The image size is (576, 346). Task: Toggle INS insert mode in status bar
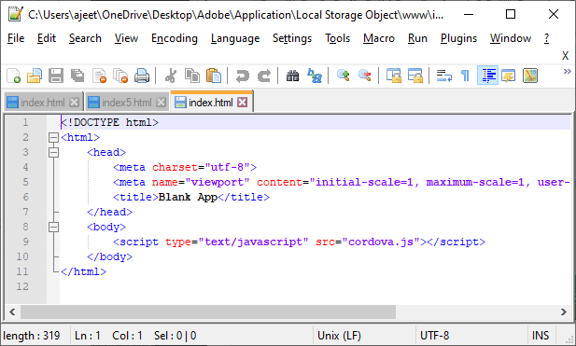click(x=541, y=336)
